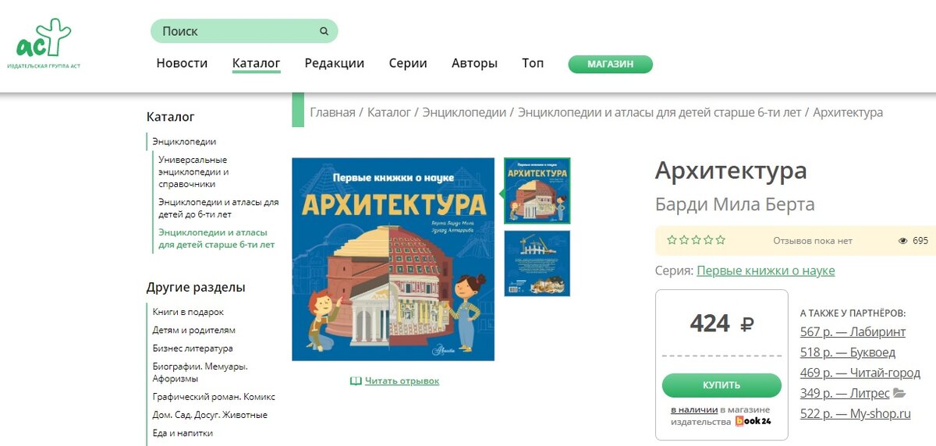Click the КУПИТЬ buy button
936x446 pixels.
tap(721, 385)
